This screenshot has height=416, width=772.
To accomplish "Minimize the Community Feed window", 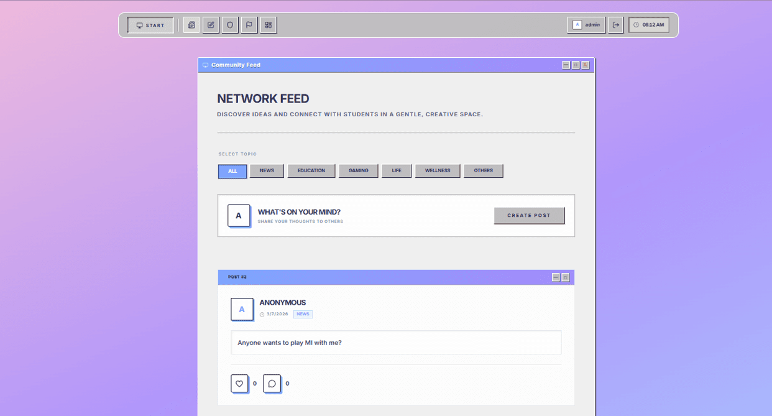I will pos(566,65).
